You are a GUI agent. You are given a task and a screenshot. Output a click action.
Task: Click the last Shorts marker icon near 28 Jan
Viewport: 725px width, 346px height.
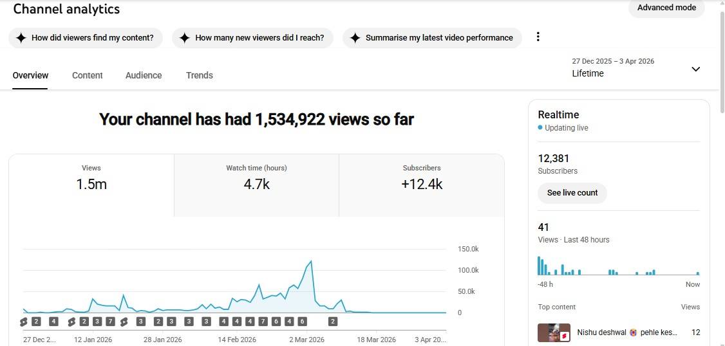[x=124, y=322]
